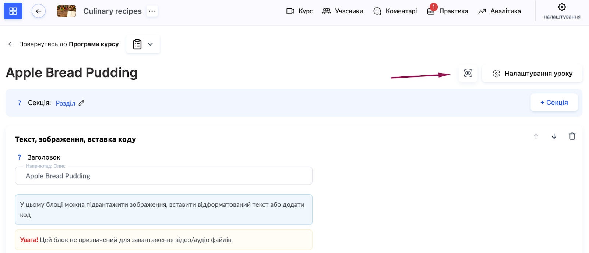Open the Аналітика tab

[500, 11]
